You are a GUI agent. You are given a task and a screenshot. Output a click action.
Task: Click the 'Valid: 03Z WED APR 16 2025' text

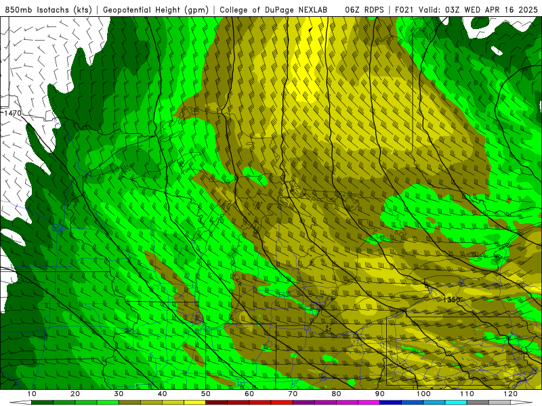(x=478, y=9)
